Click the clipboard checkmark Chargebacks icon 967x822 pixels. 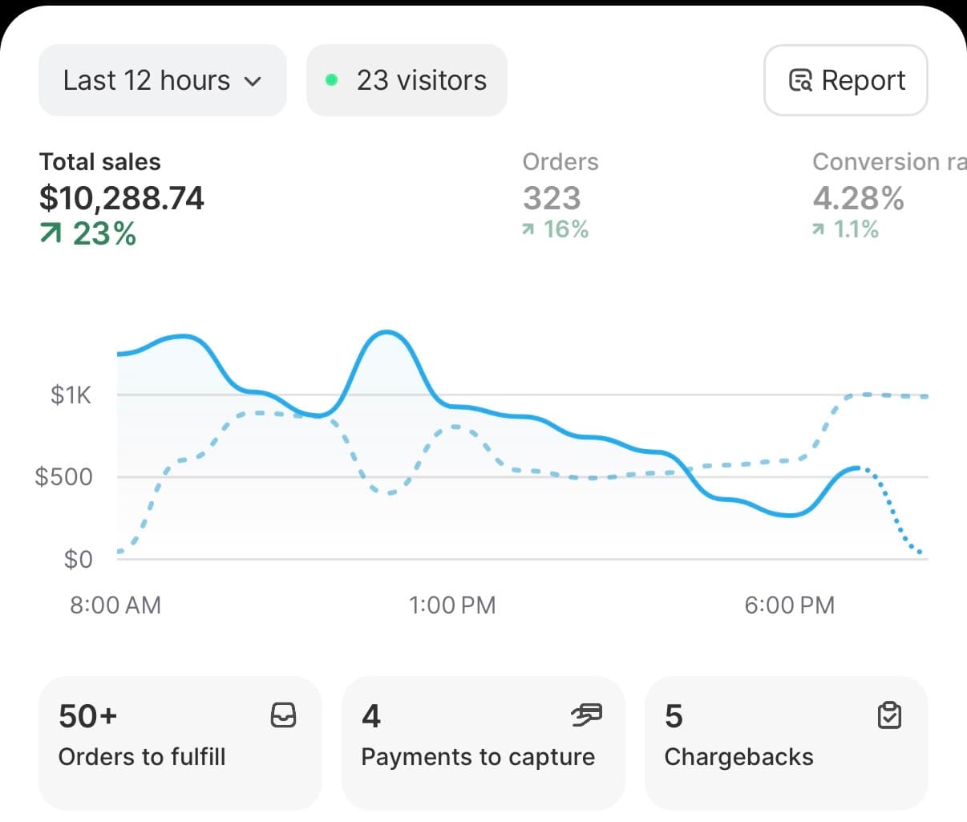click(x=889, y=715)
